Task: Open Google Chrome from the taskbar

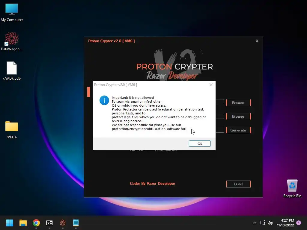Action: click(x=36, y=223)
